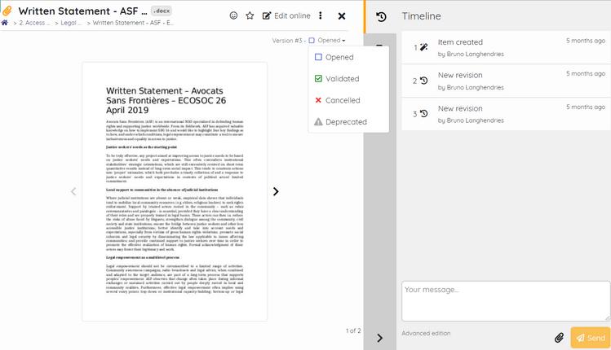Open the three-dot more options menu
The image size is (611, 350).
click(x=321, y=15)
